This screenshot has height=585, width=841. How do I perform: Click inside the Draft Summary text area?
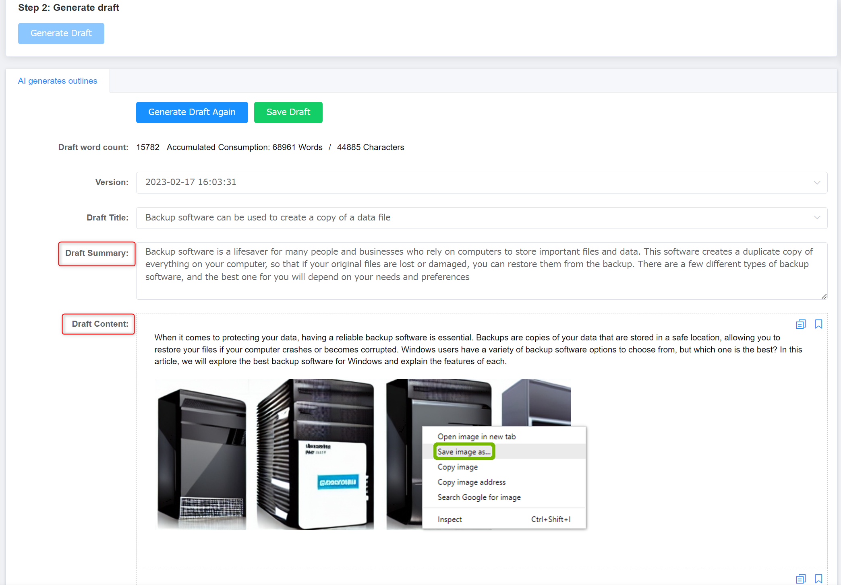482,271
